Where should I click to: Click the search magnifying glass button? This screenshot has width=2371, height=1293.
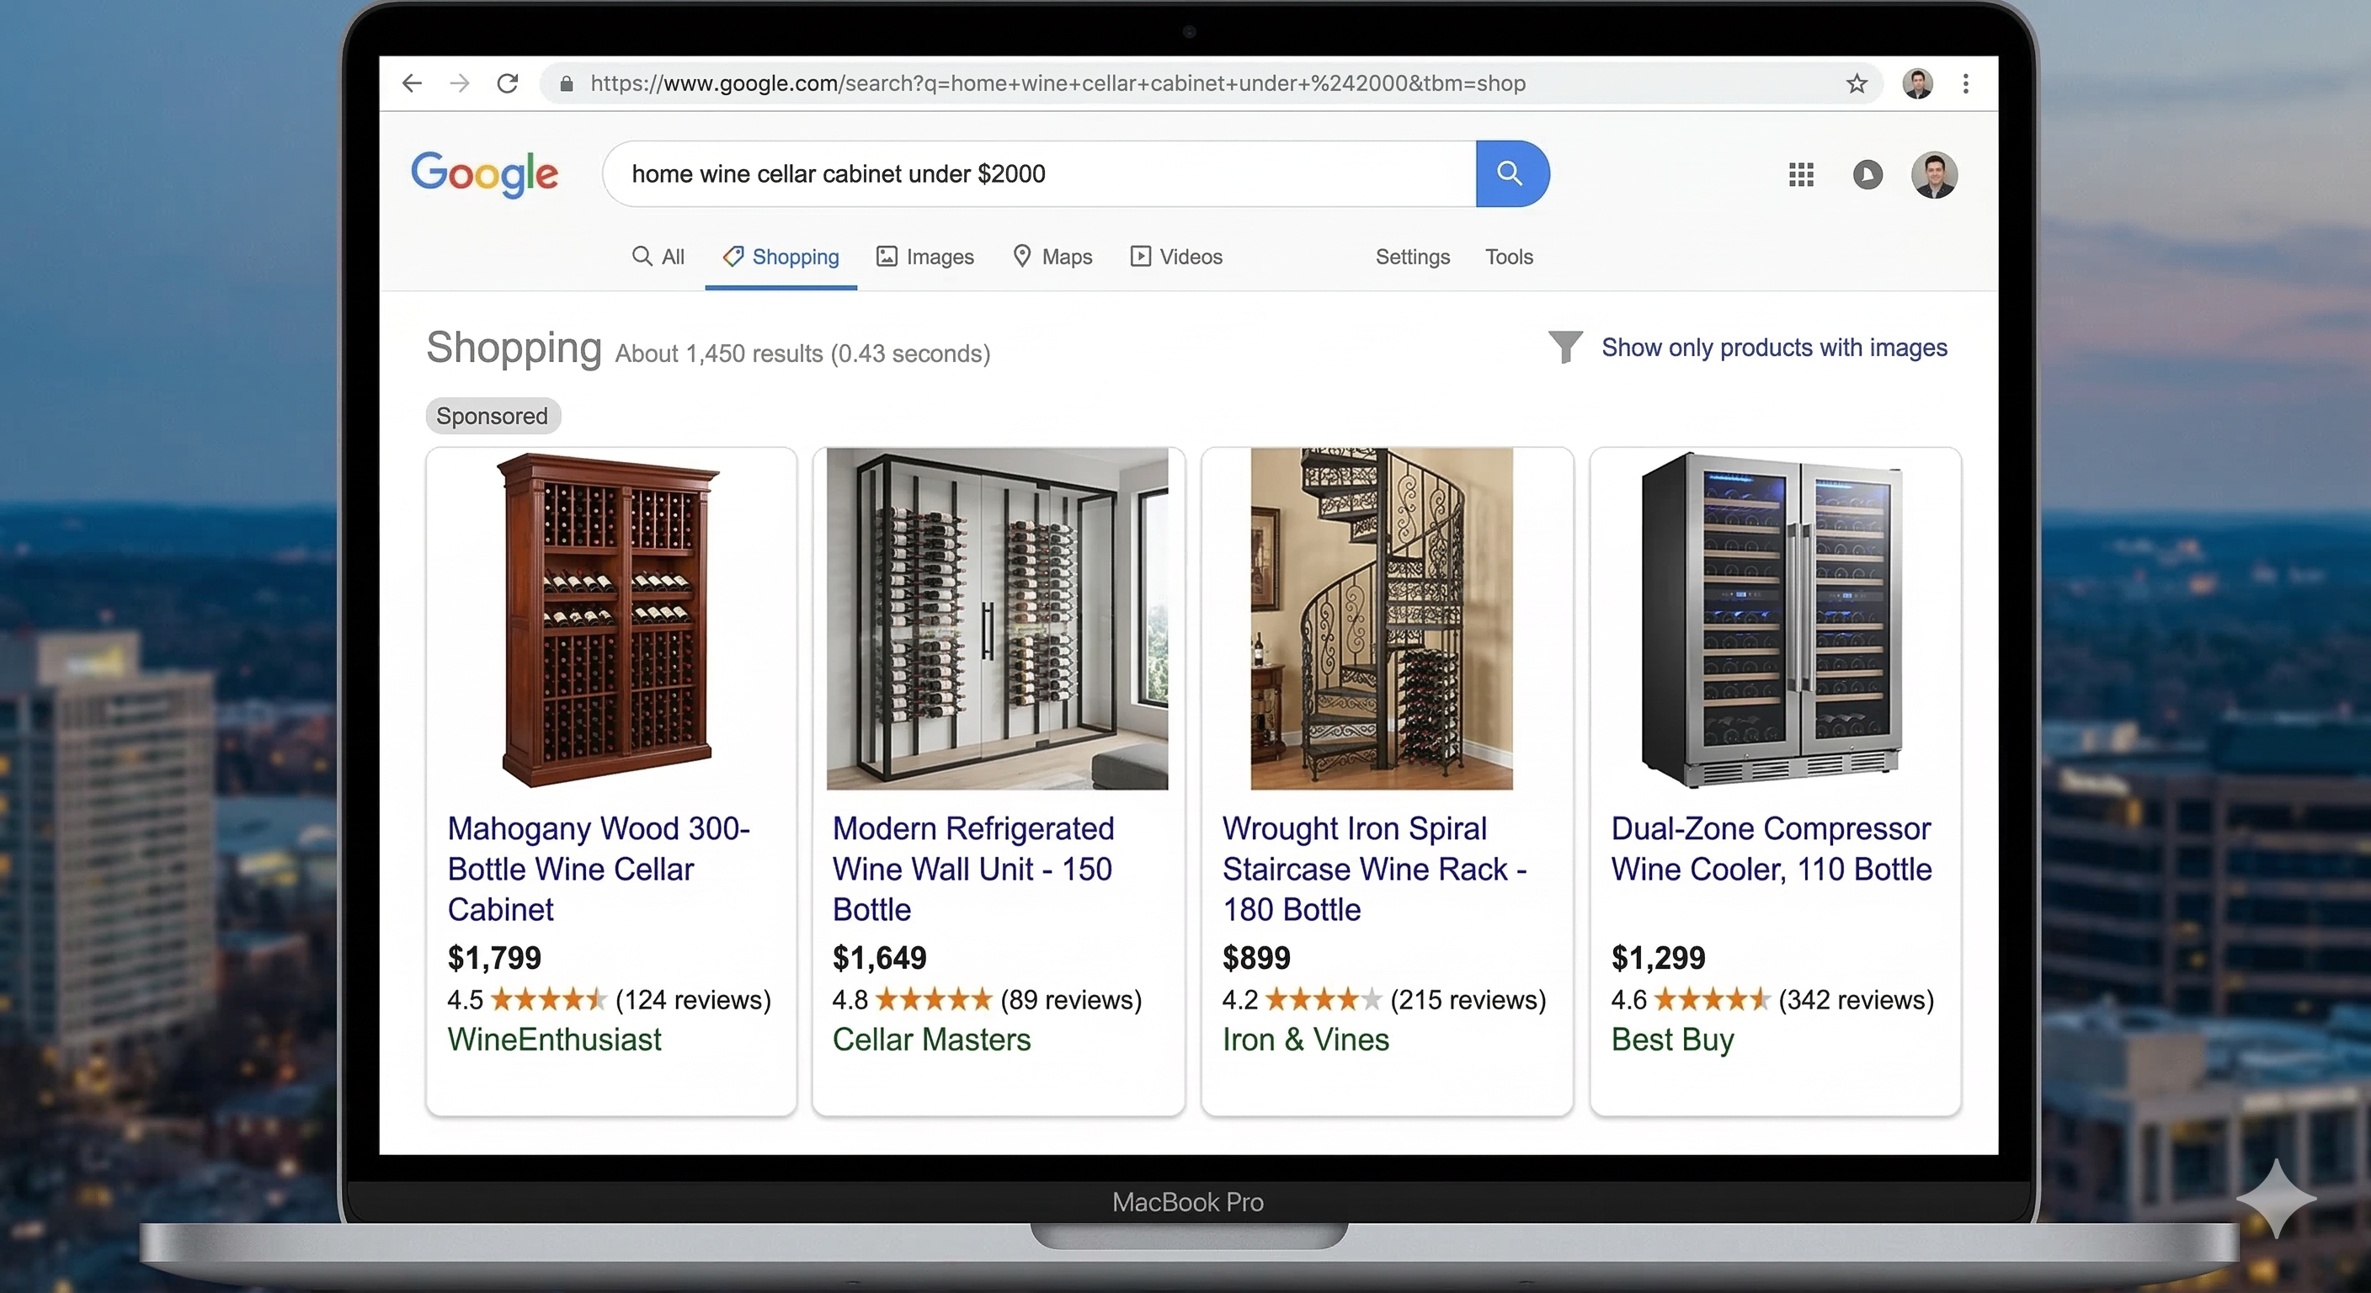1510,173
